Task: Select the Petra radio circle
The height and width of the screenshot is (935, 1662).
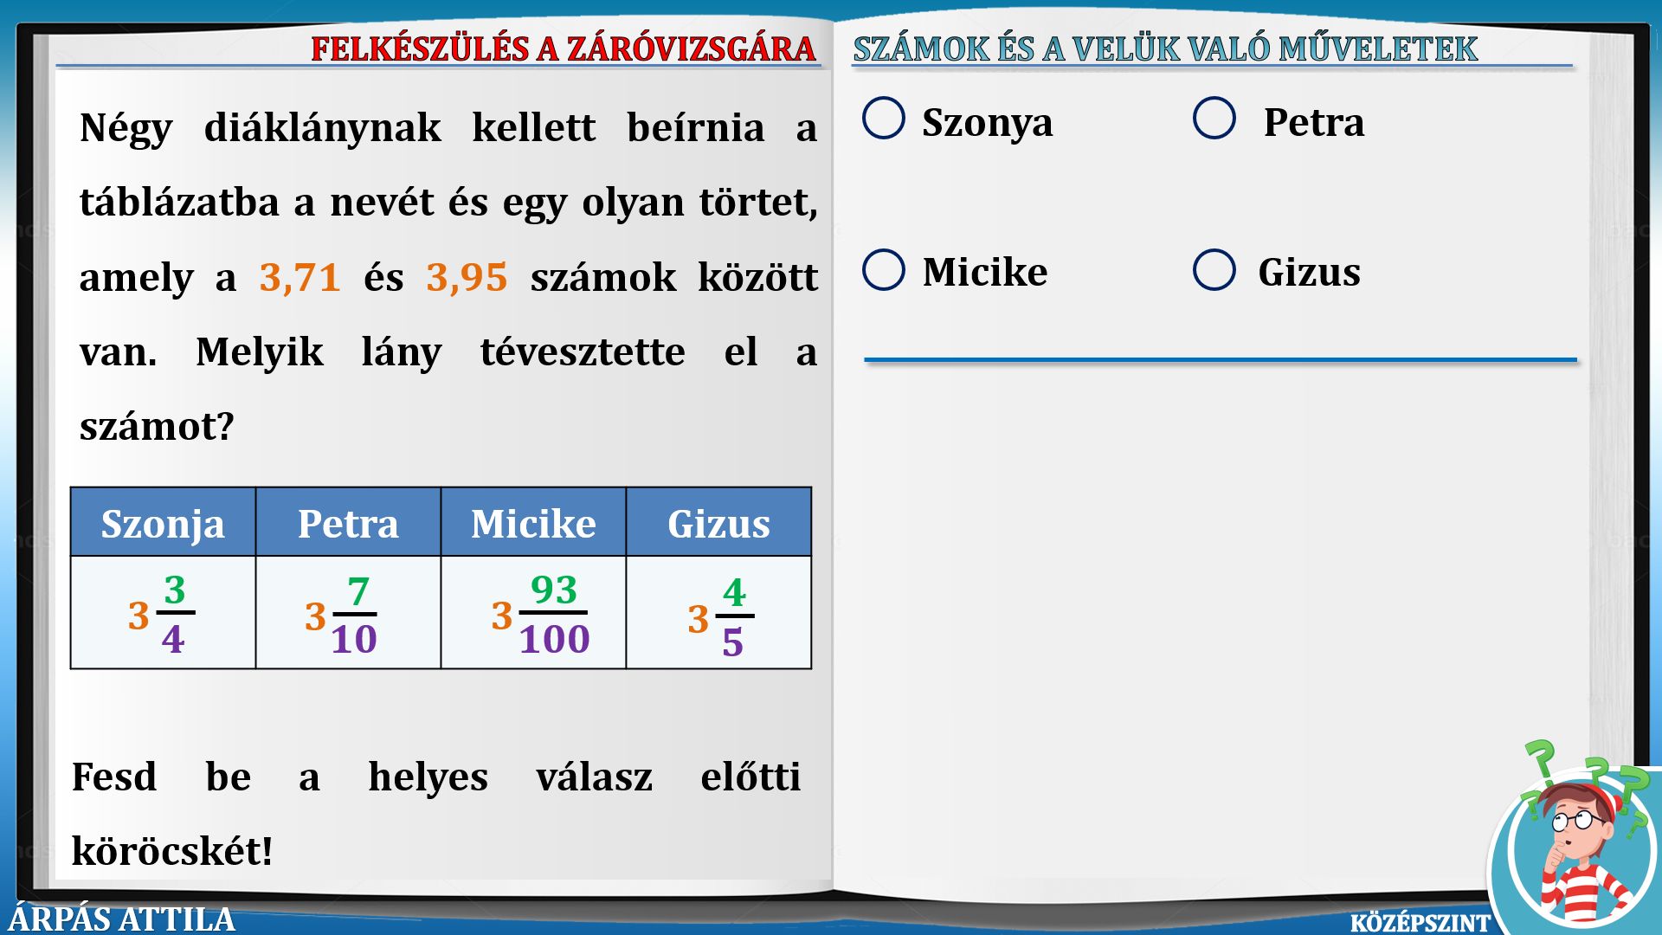Action: tap(1214, 119)
